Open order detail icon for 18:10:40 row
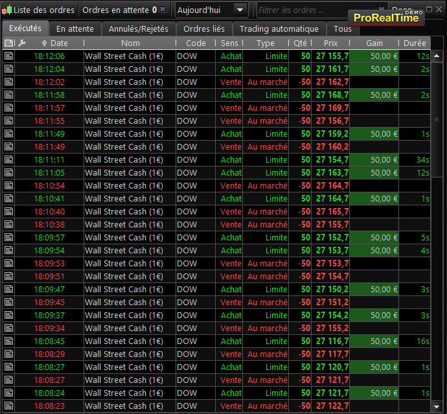Viewport: 447px width, 414px height. [9, 211]
